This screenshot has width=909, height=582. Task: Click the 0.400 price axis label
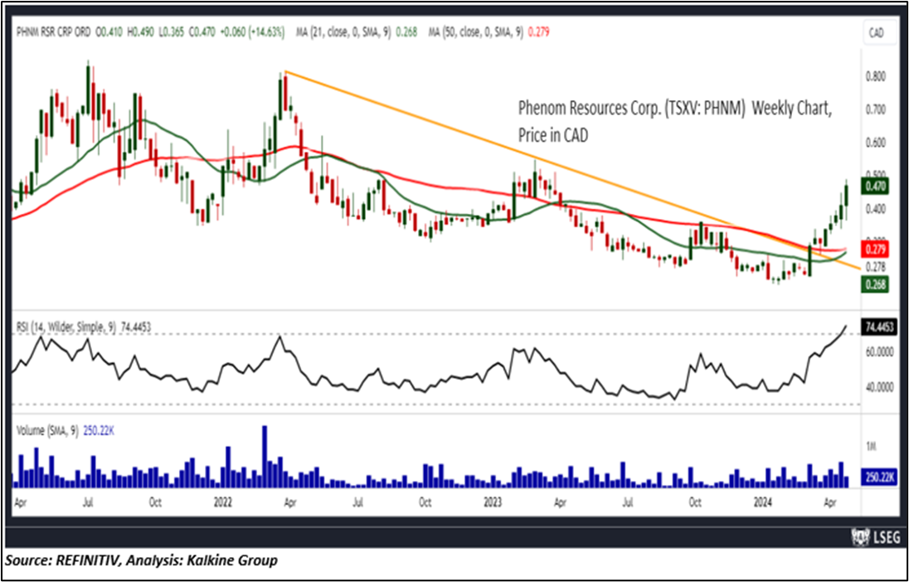click(875, 209)
